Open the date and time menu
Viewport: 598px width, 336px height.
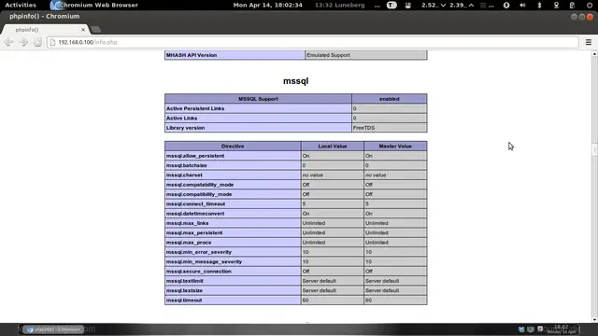tap(268, 6)
